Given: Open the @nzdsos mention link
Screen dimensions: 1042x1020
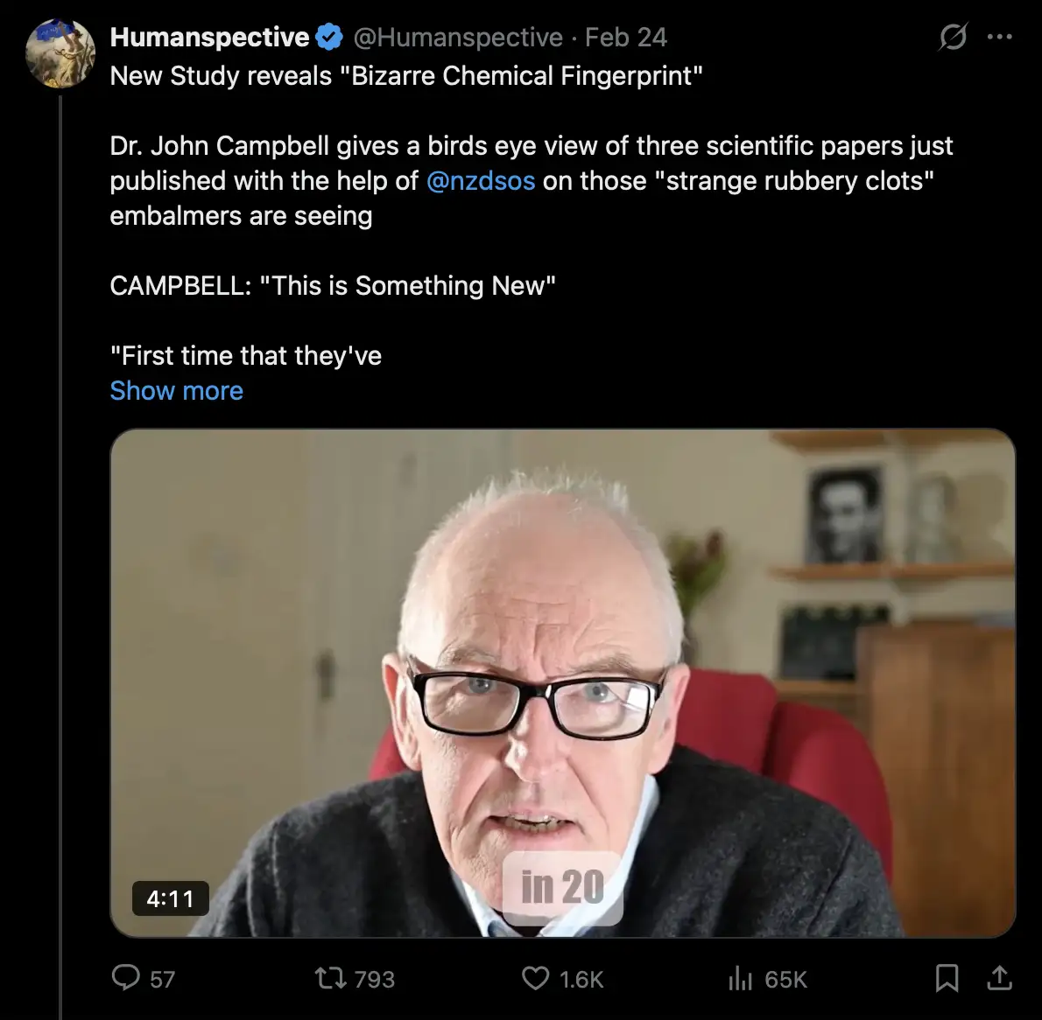Looking at the screenshot, I should (480, 180).
